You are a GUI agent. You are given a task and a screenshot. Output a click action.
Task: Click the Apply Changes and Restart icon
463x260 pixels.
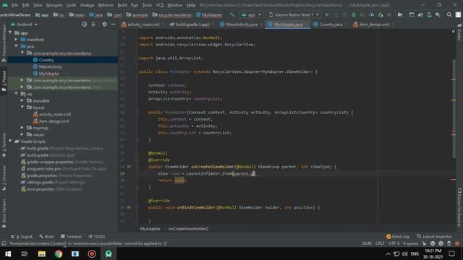tap(336, 14)
